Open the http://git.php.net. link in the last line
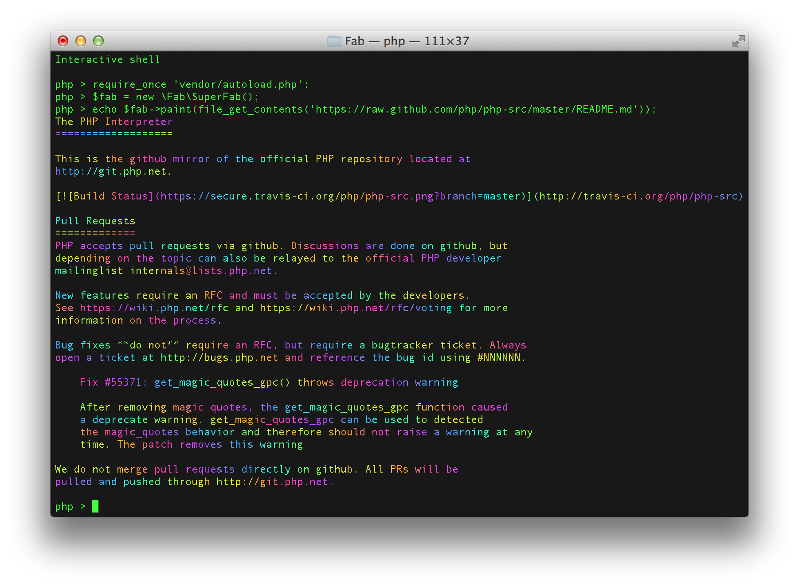799x587 pixels. 274,482
